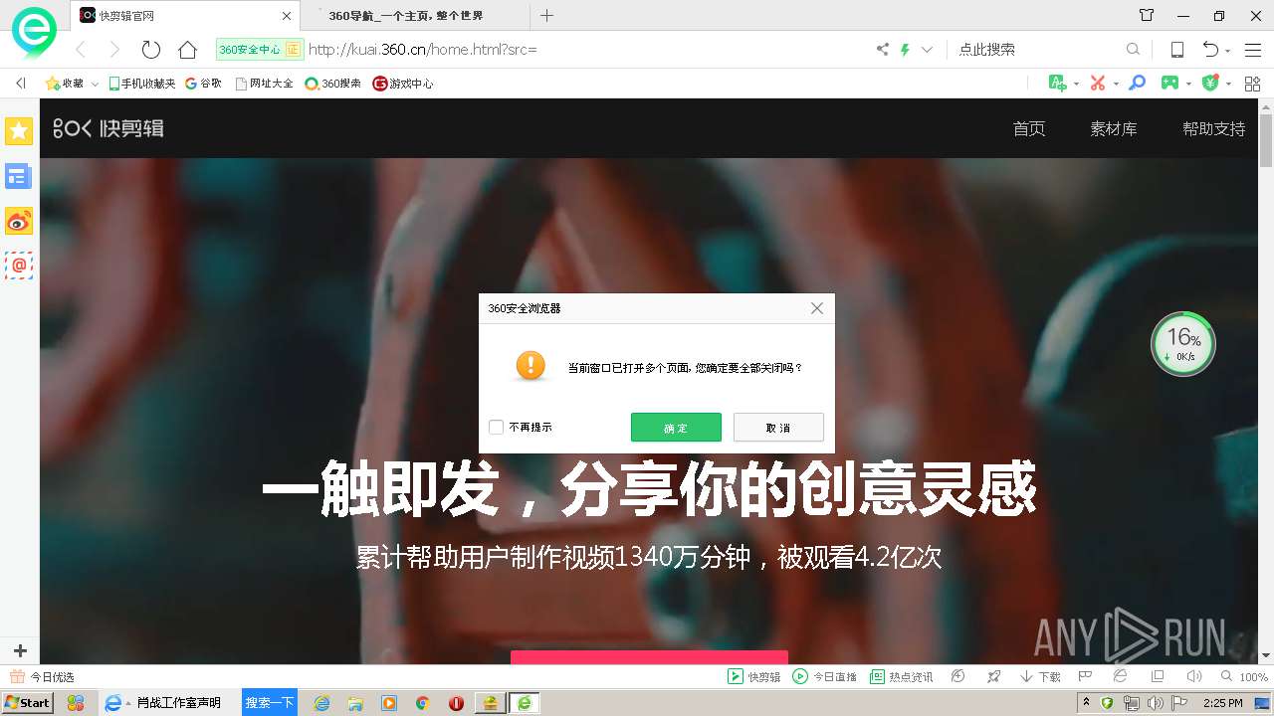This screenshot has height=716, width=1274.
Task: Click the status bar sound icon
Action: [1193, 676]
